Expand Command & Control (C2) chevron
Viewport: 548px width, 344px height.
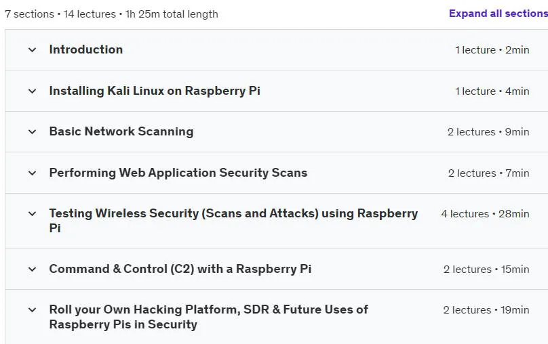click(x=32, y=270)
